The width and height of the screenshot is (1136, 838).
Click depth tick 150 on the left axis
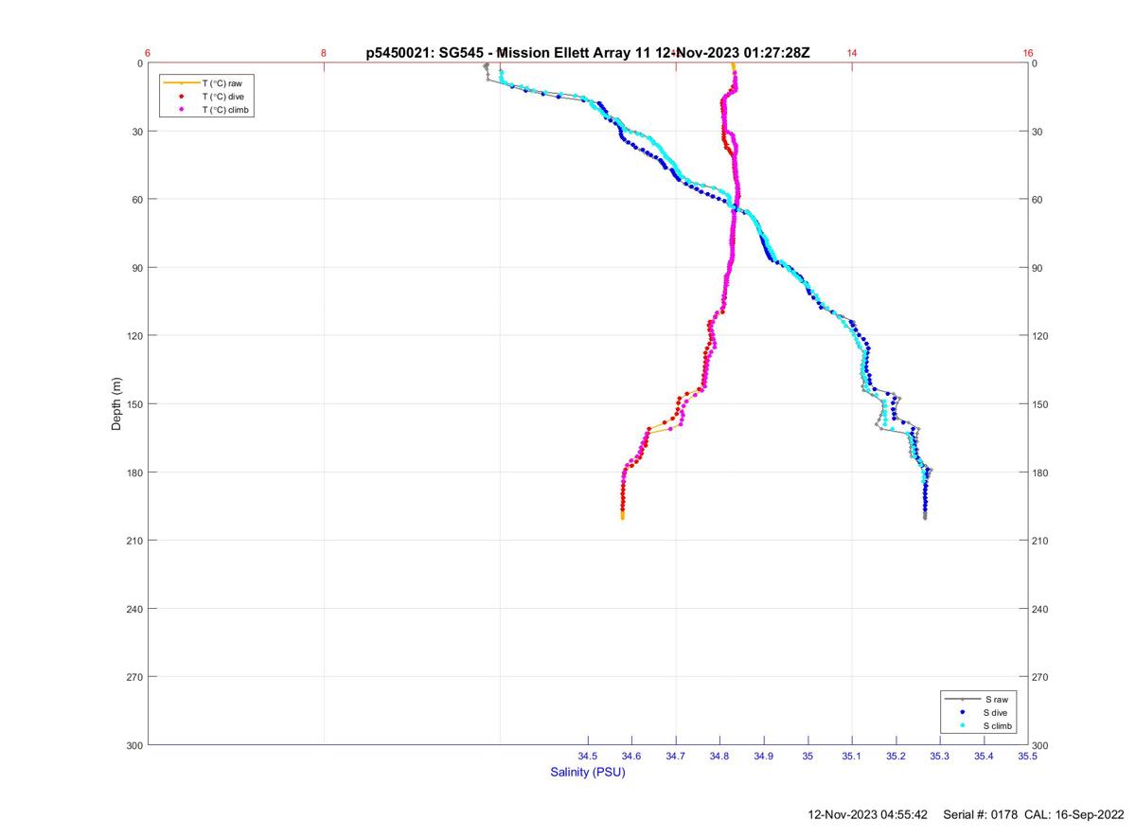point(134,404)
